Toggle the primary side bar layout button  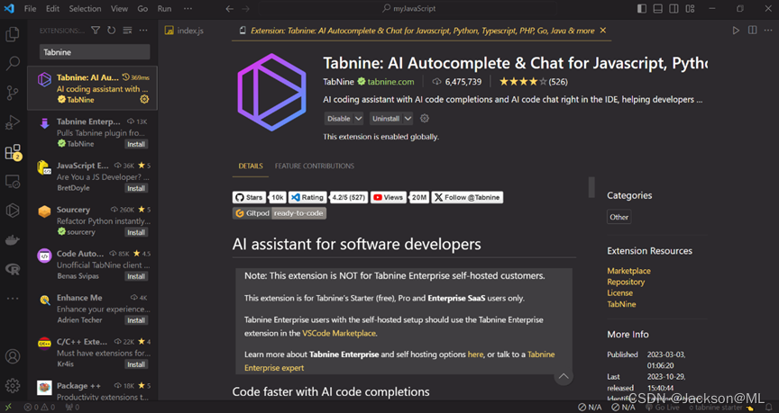click(x=641, y=9)
